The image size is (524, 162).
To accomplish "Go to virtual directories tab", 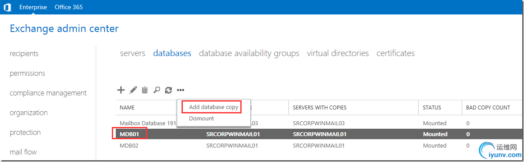I will (x=338, y=53).
